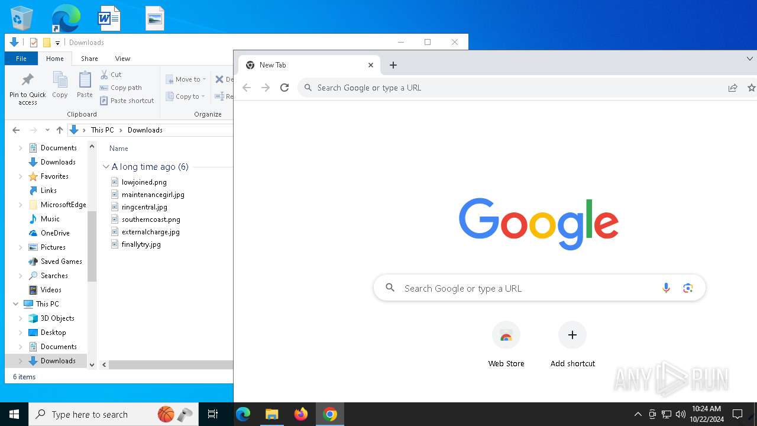This screenshot has width=757, height=426.
Task: Collapse the 'A long time ago' group
Action: 106,167
